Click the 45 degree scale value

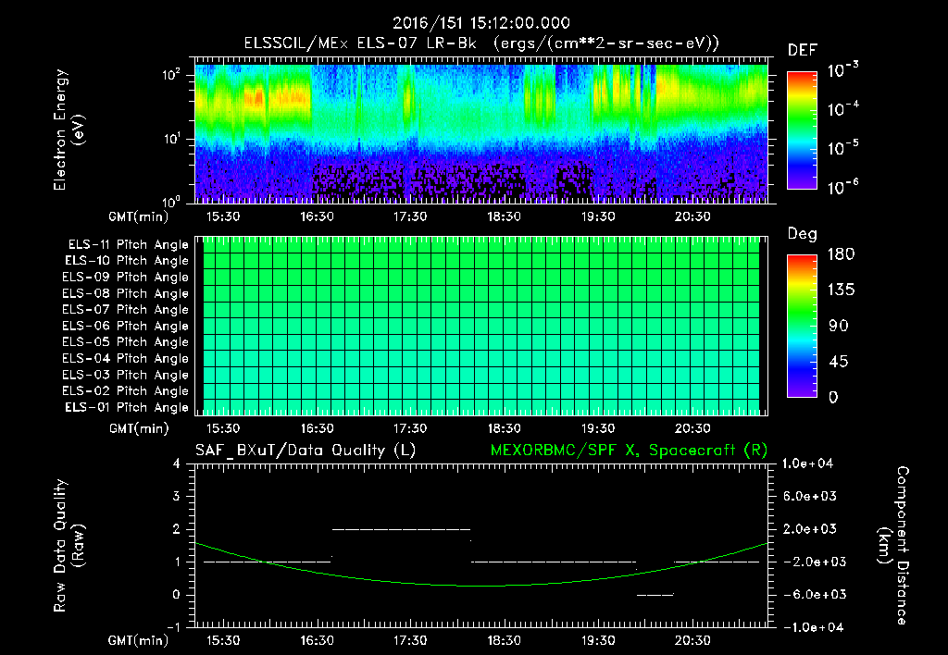(x=838, y=362)
